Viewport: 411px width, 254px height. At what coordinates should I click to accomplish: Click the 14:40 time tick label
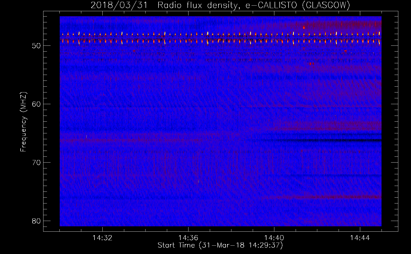[x=274, y=238]
